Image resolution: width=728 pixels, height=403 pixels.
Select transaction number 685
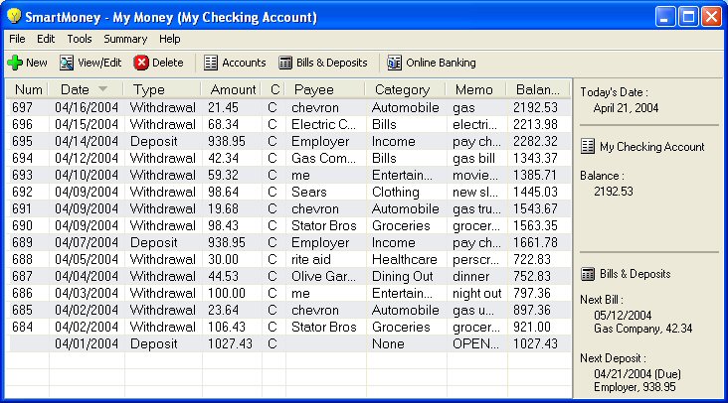[x=22, y=310]
